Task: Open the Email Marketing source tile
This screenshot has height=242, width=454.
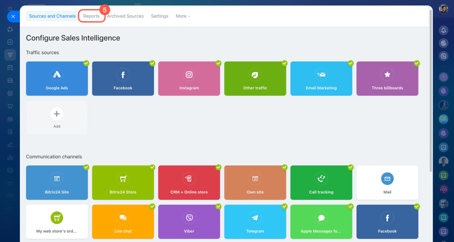Action: click(321, 79)
